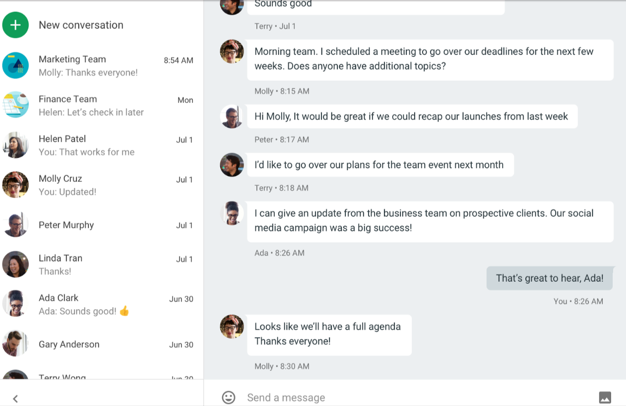The image size is (626, 406).
Task: Click the New conversation label
Action: pyautogui.click(x=81, y=25)
